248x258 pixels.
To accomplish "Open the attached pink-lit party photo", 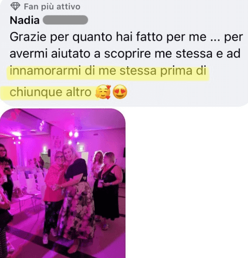I will click(x=63, y=183).
